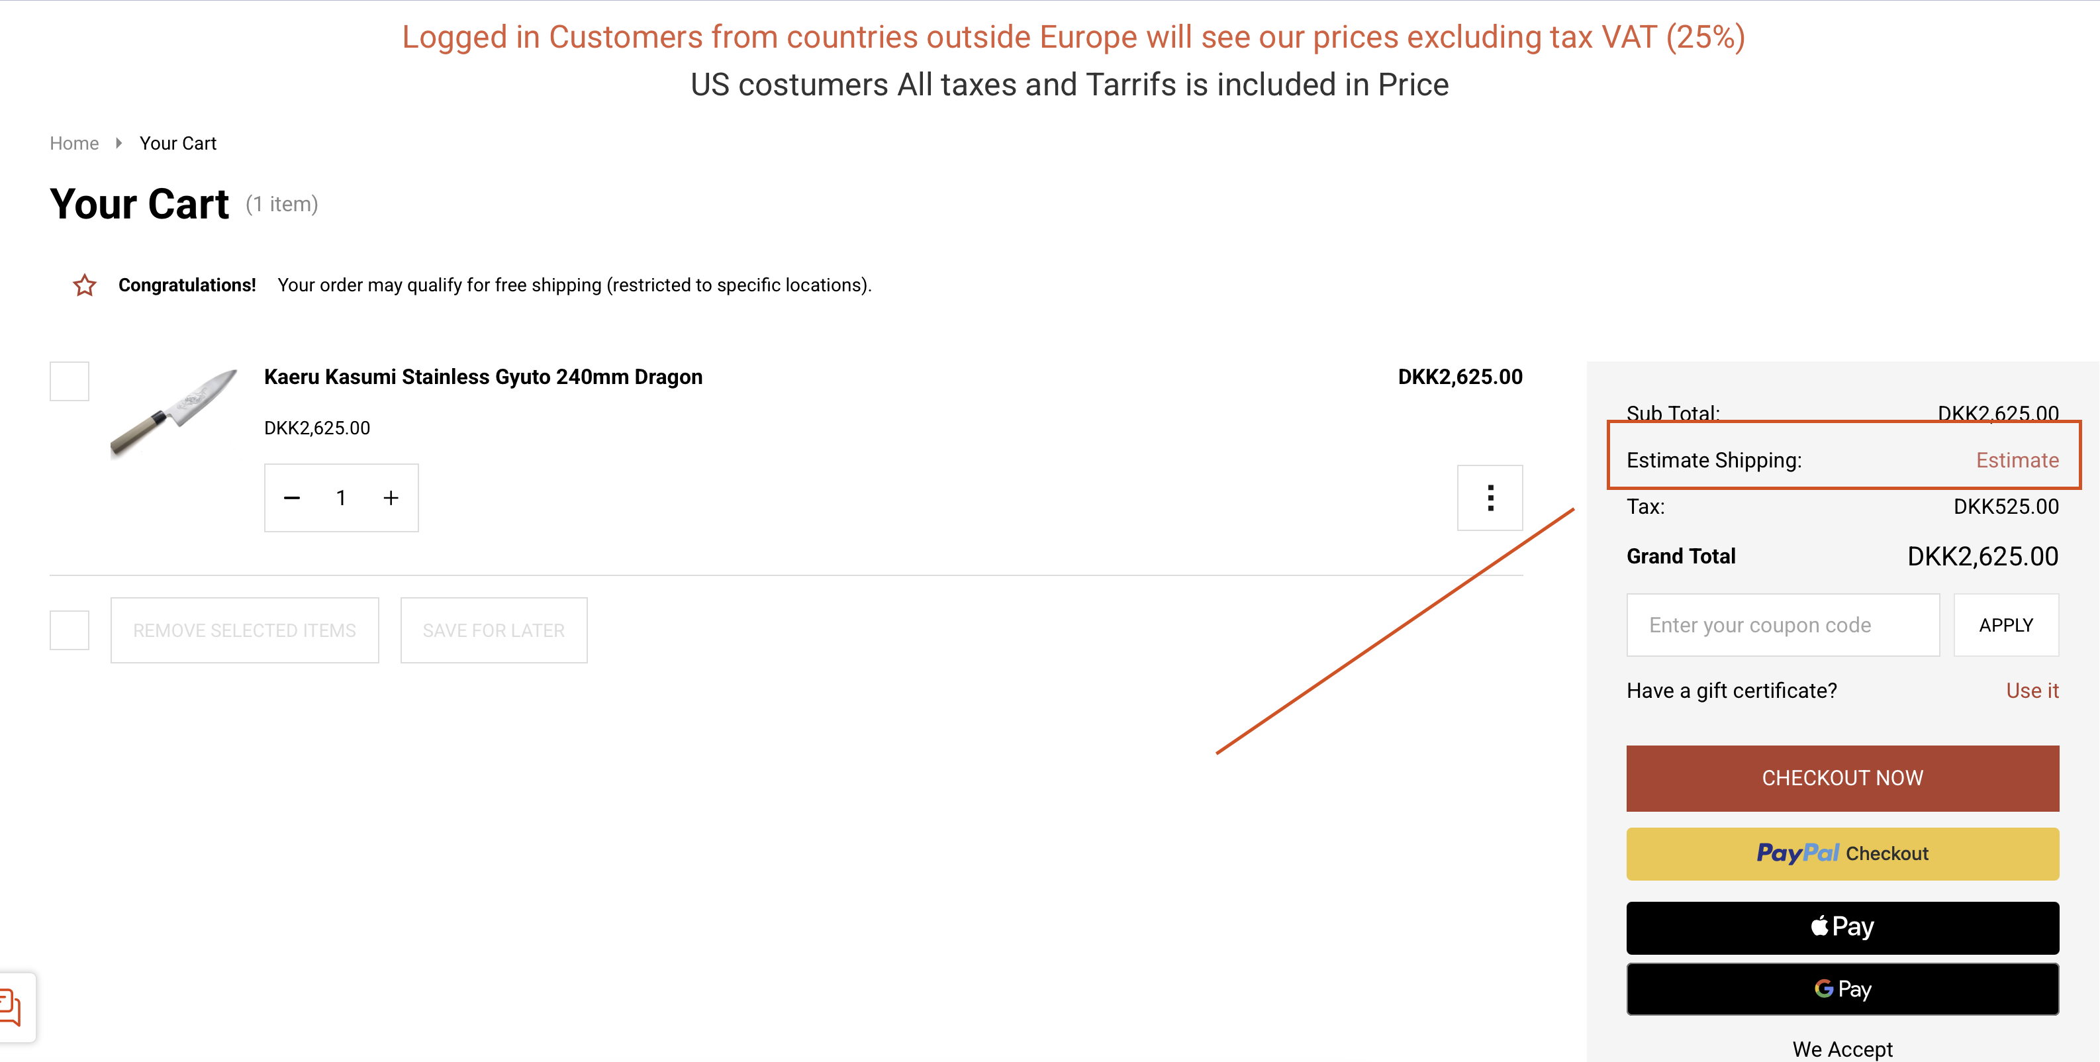Open the three-dot item options menu

click(1490, 498)
